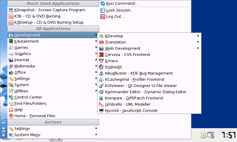Click the Cervisia CVS Frontend icon
This screenshot has width=237, height=142.
(x=101, y=55)
